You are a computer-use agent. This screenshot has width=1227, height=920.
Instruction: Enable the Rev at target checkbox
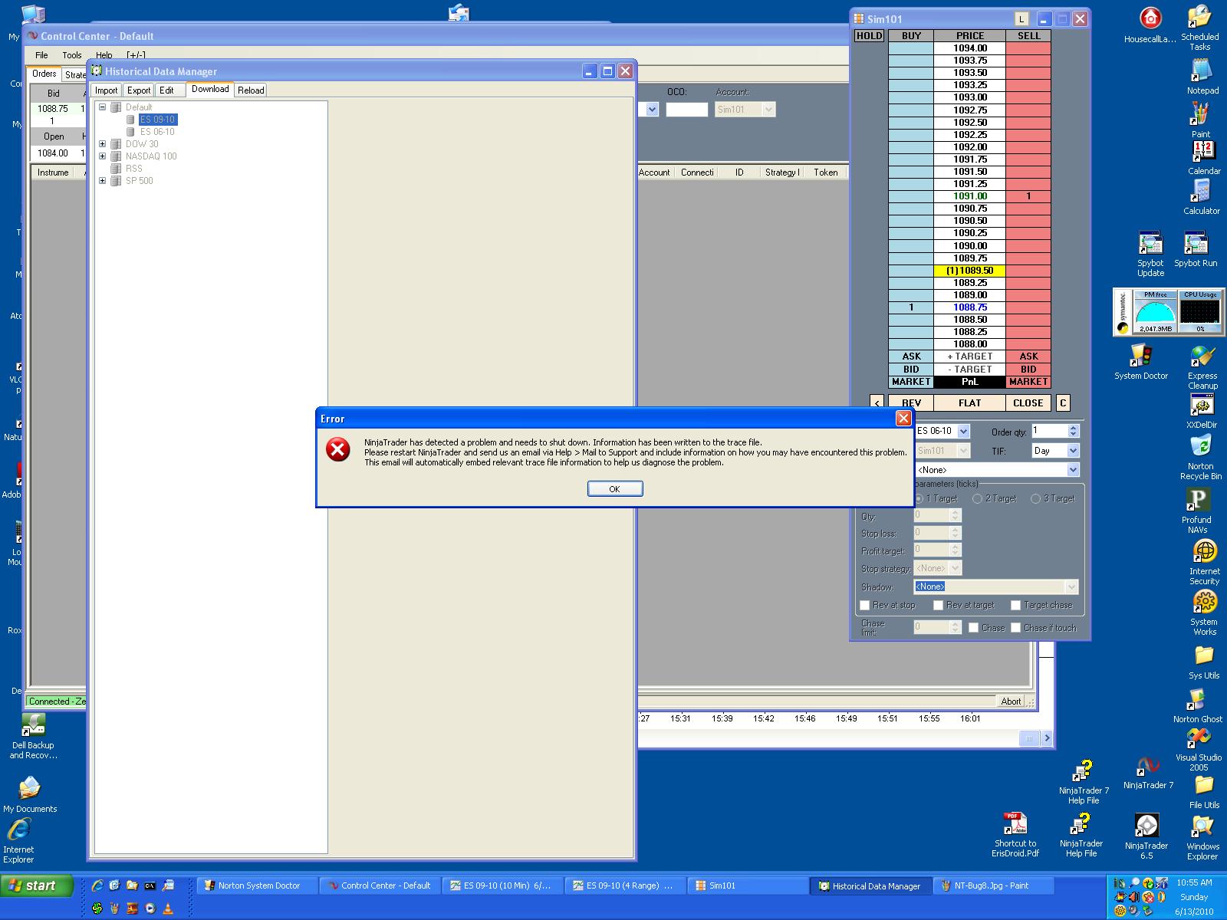[938, 605]
